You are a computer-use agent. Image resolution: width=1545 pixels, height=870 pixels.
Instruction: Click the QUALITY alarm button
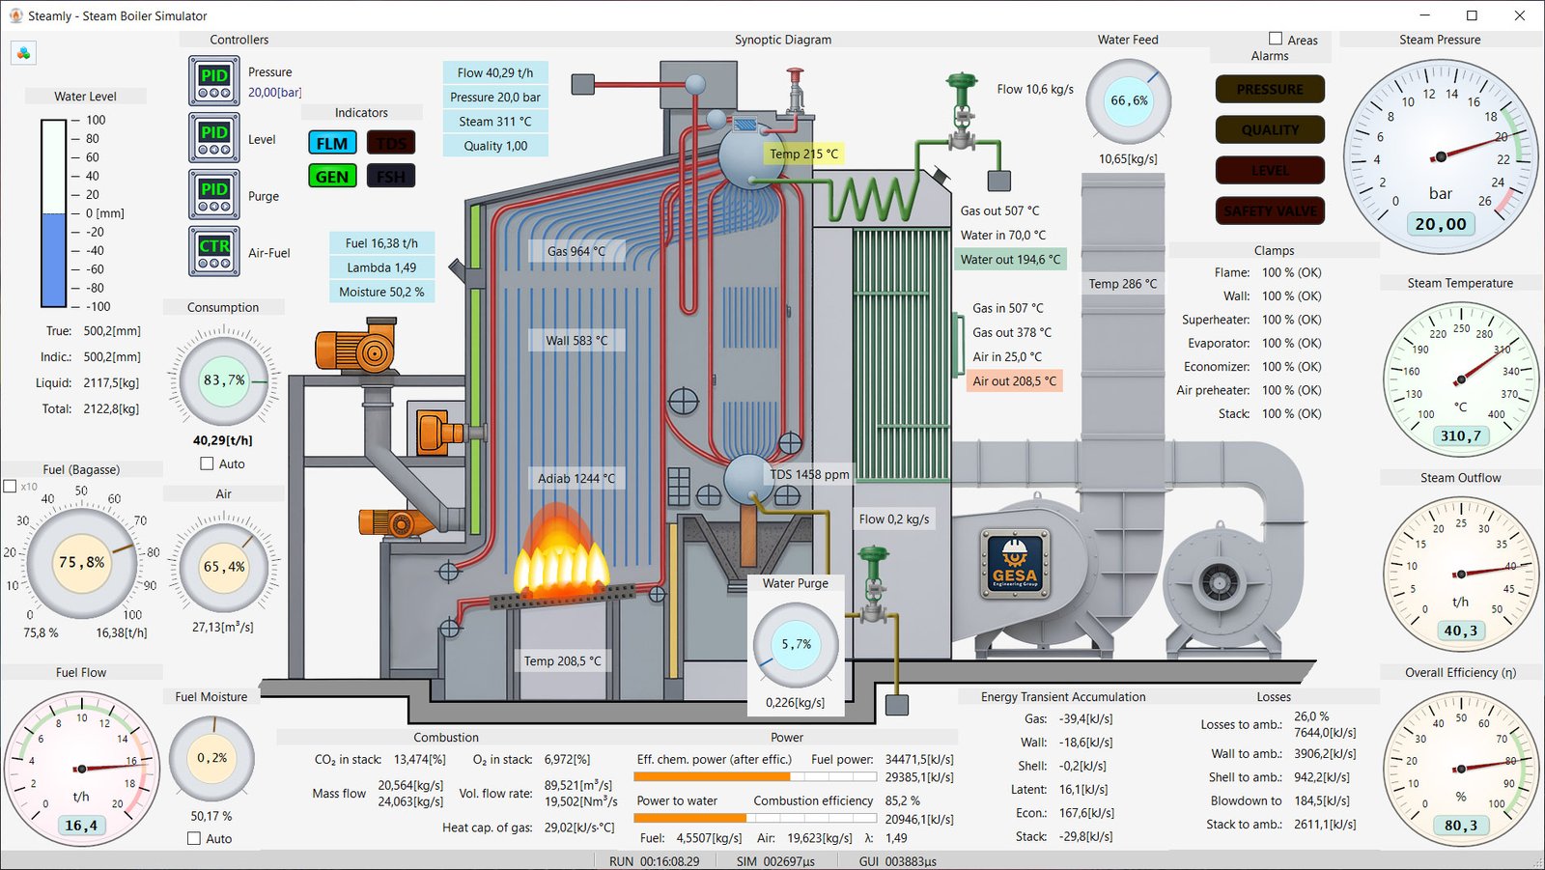[1270, 130]
